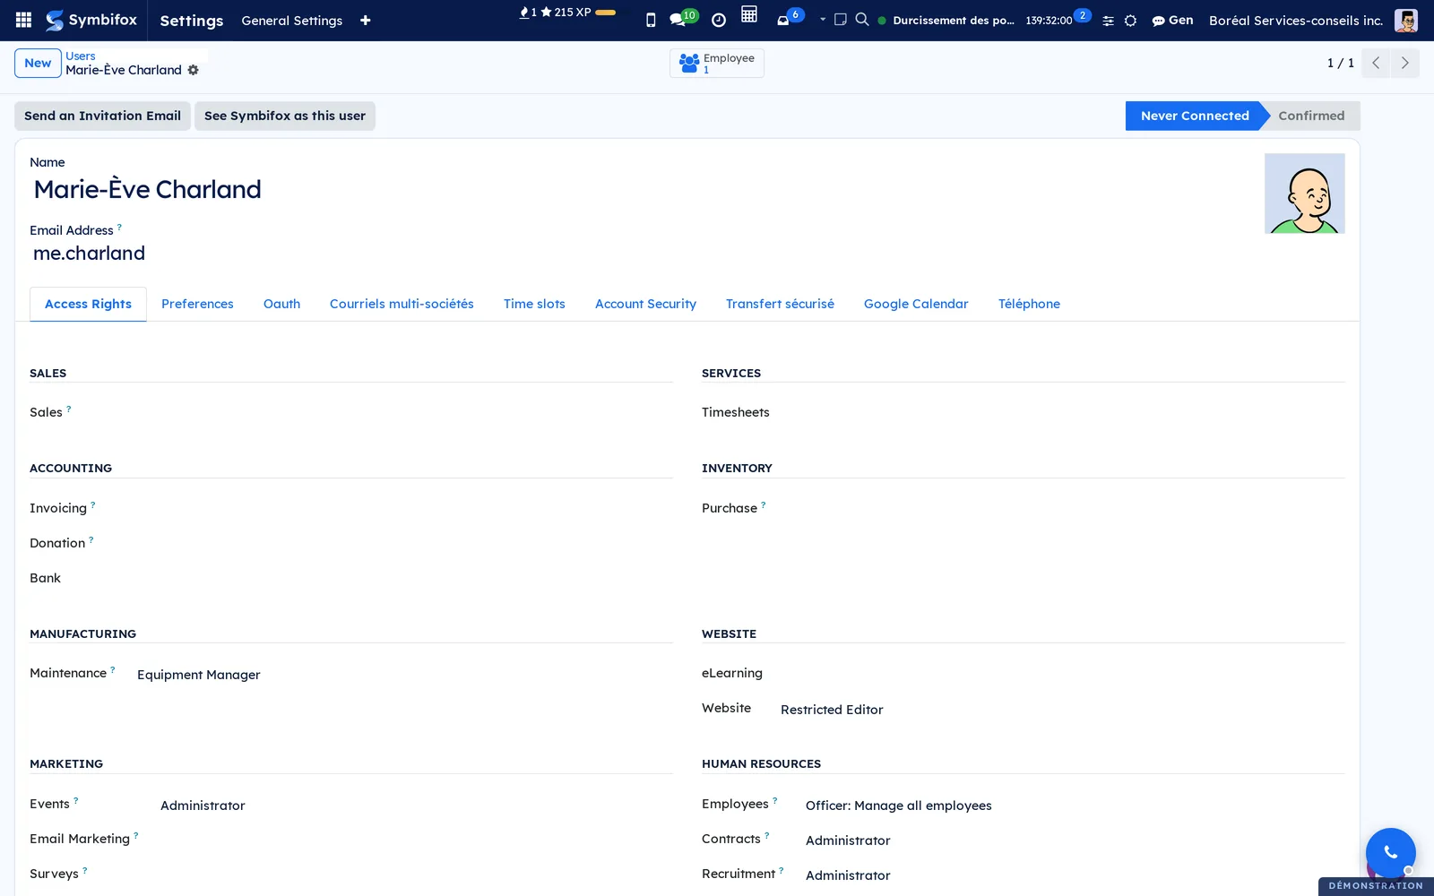Image resolution: width=1434 pixels, height=896 pixels.
Task: Click the user avatar in top bar
Action: [1405, 21]
